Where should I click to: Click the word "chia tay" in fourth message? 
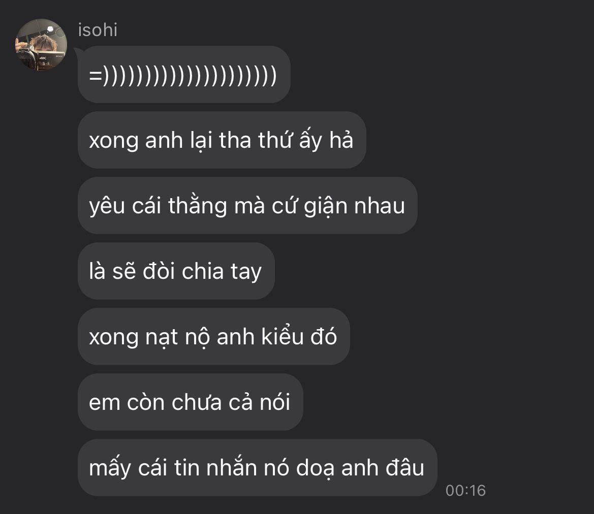tap(222, 272)
